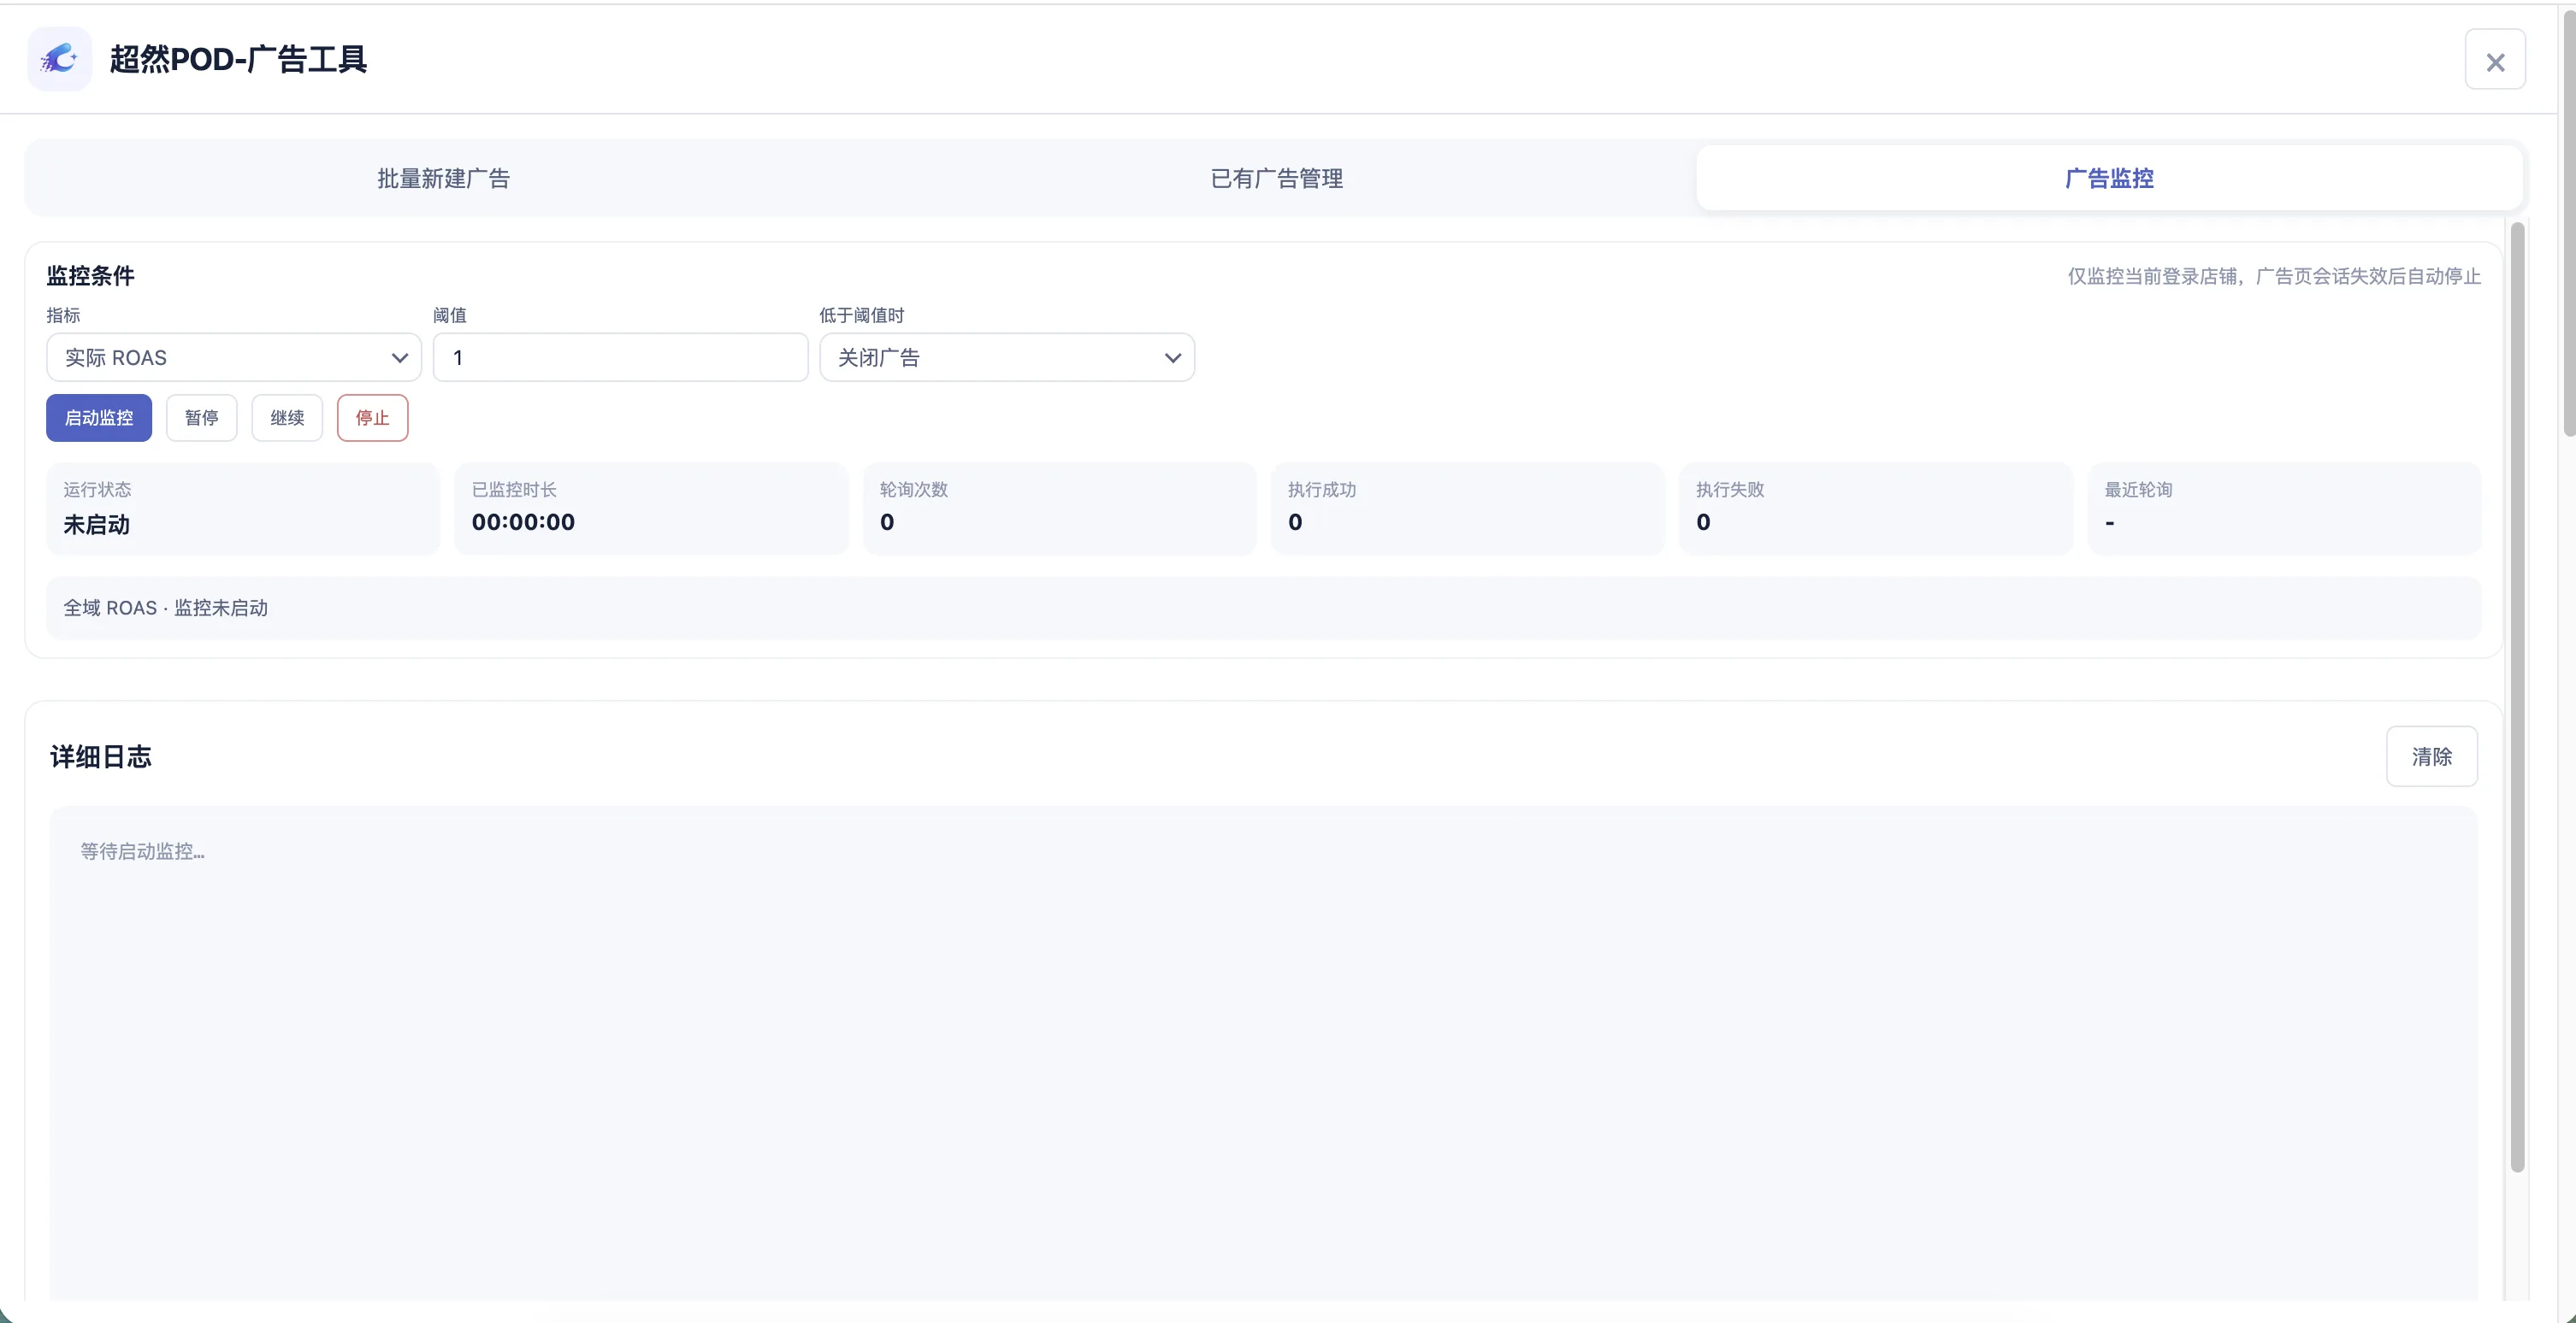2576x1323 pixels.
Task: Switch to 批量新建广告 tab
Action: pos(443,178)
